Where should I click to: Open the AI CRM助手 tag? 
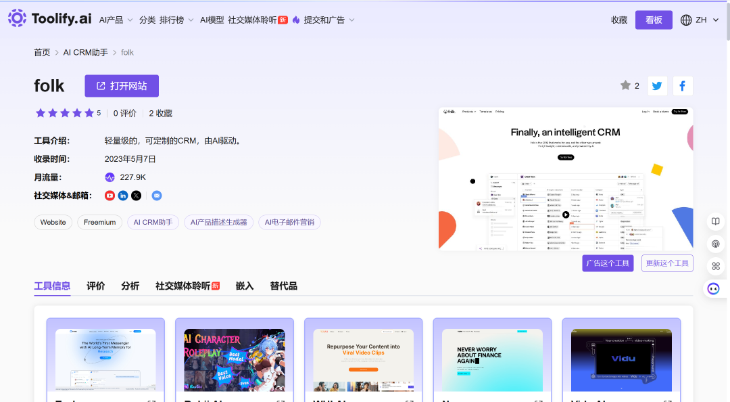[x=153, y=223]
